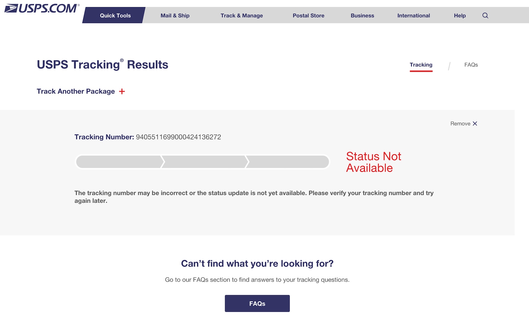Click the tracking number 9405511699000424136272
This screenshot has height=317, width=529.
179,137
